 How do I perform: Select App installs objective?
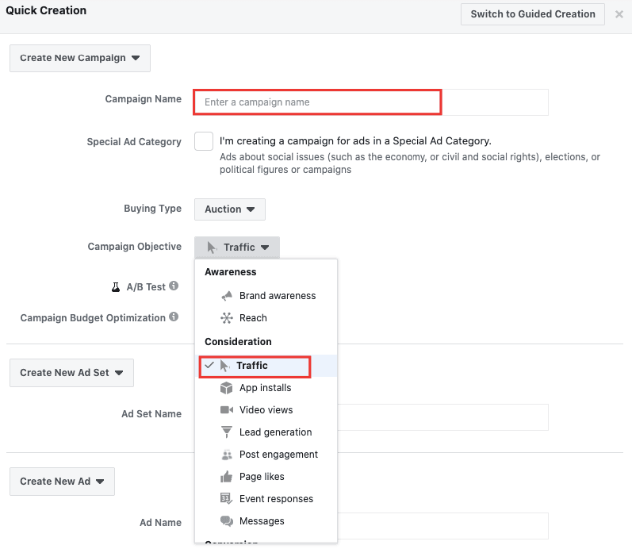click(x=266, y=388)
